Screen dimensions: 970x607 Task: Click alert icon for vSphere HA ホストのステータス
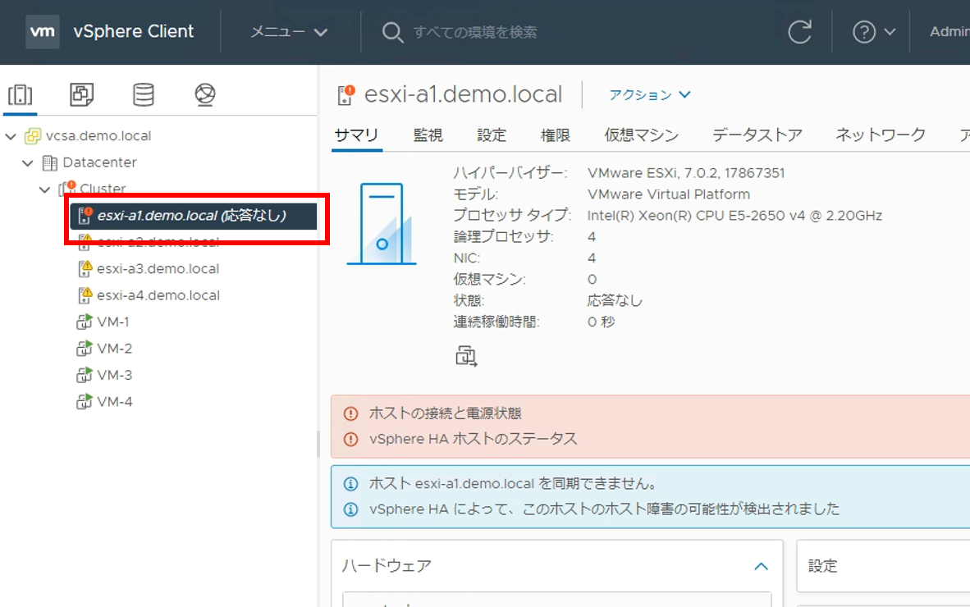click(x=350, y=439)
